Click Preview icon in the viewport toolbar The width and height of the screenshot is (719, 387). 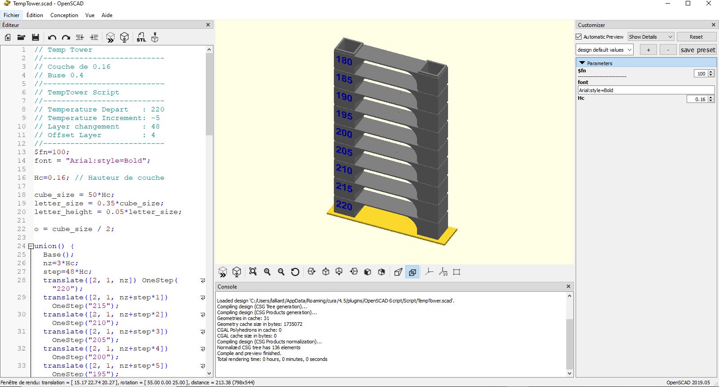[223, 272]
